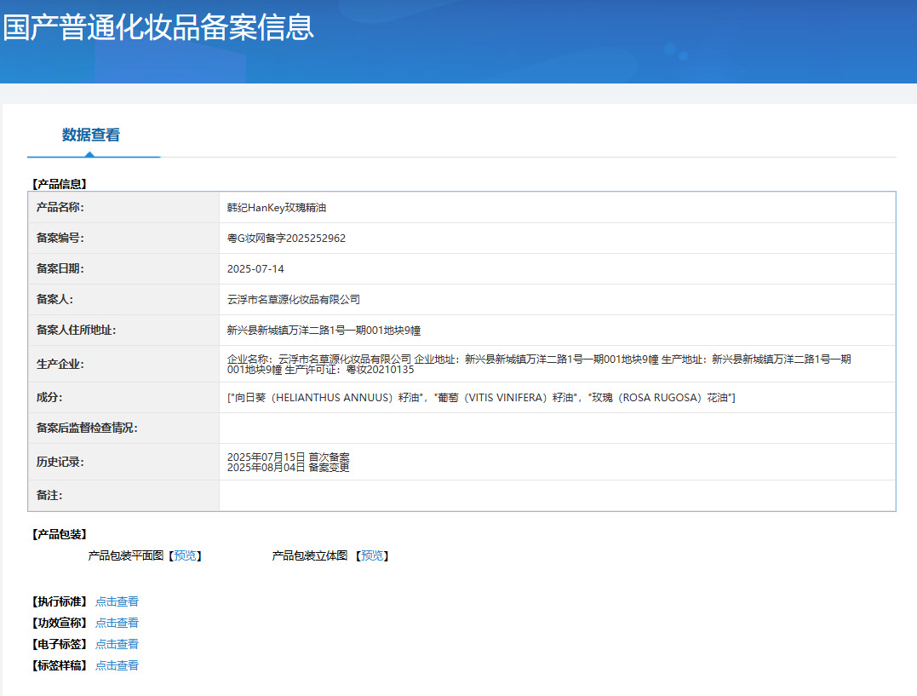Click the page title 国产普通化妆品备案信息

[158, 27]
